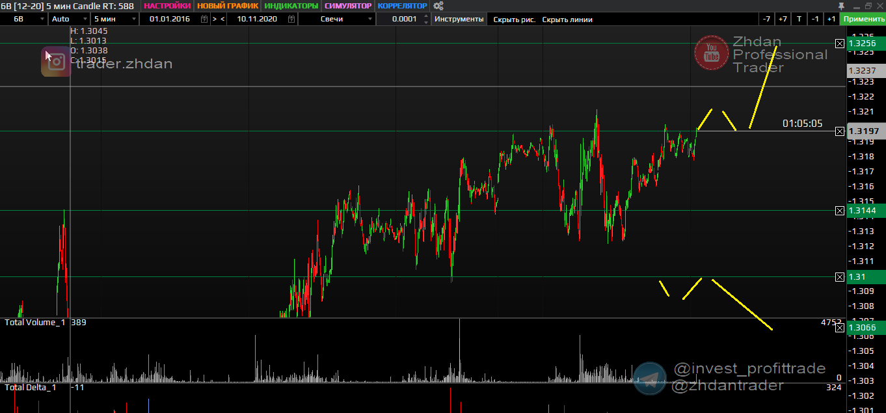
Task: Adjust the 0.0001 tick step spinner arrows
Action: [425, 19]
